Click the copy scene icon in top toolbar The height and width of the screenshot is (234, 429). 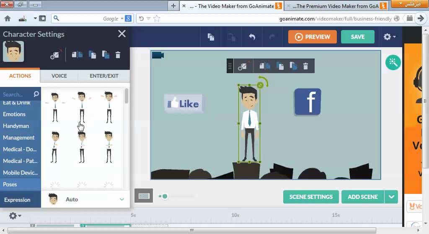[x=211, y=37]
